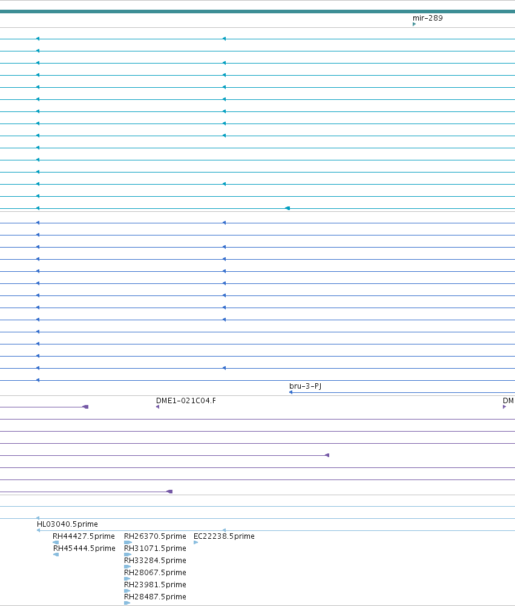
Task: Click the mir-289 gene arrow glyph
Action: tap(414, 24)
